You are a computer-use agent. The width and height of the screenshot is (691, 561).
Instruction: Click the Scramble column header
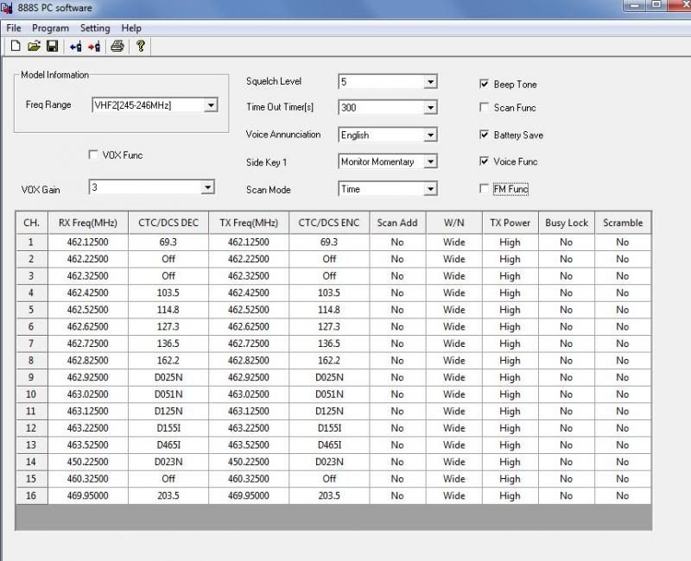[x=623, y=223]
